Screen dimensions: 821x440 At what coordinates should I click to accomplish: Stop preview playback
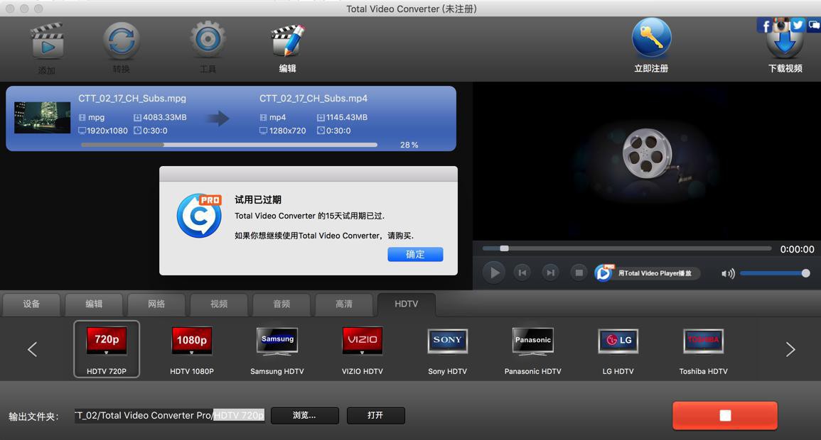point(579,273)
